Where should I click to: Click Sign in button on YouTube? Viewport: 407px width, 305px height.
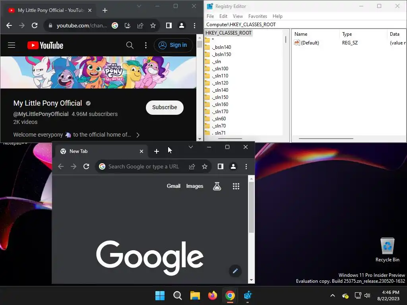(173, 45)
